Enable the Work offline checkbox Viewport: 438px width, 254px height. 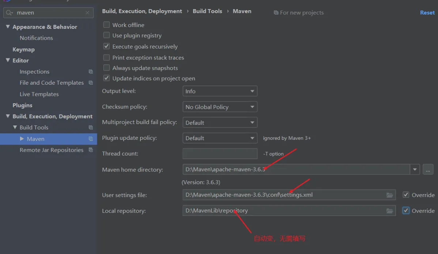pyautogui.click(x=106, y=25)
